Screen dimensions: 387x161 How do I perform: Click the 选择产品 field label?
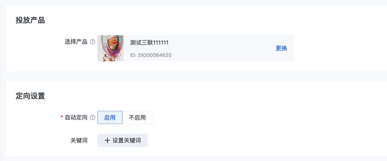[76, 42]
